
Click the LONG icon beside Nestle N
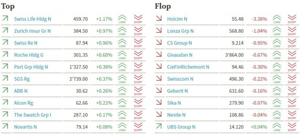click(277, 115)
